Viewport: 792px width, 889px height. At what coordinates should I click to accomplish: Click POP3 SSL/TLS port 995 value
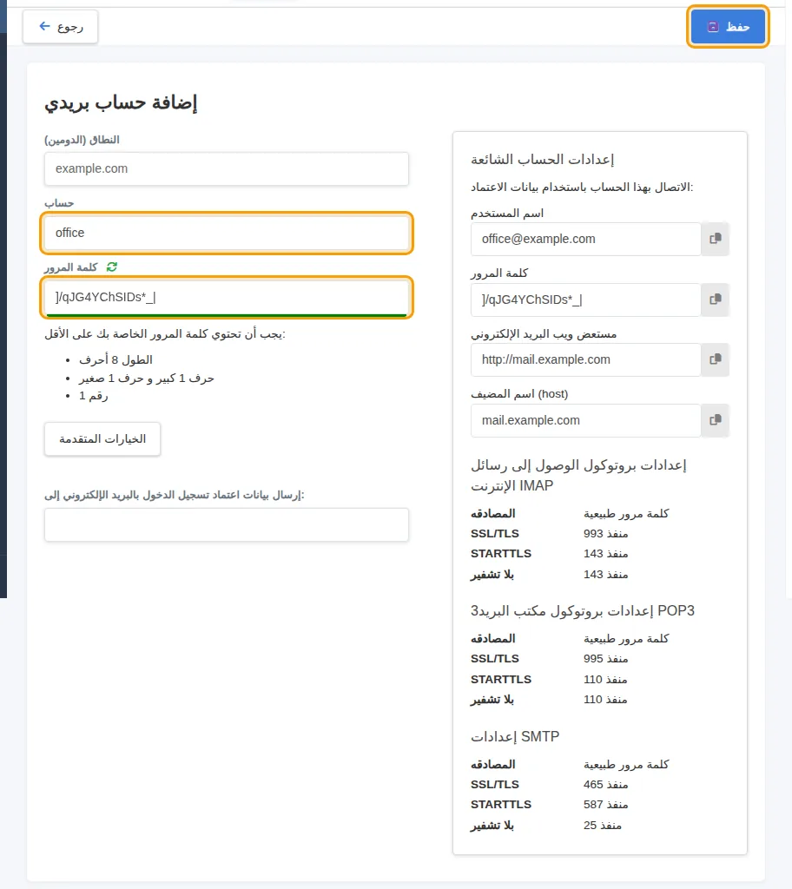click(x=606, y=659)
